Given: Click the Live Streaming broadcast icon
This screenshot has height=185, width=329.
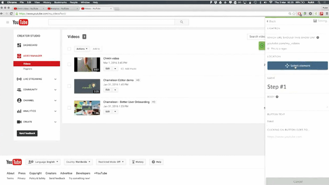Looking at the screenshot, I should tap(19, 79).
